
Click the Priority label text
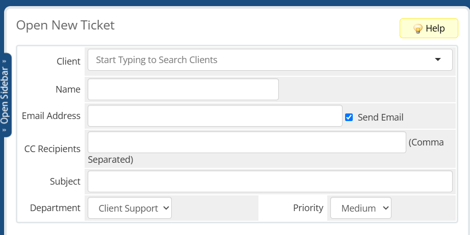(x=308, y=208)
